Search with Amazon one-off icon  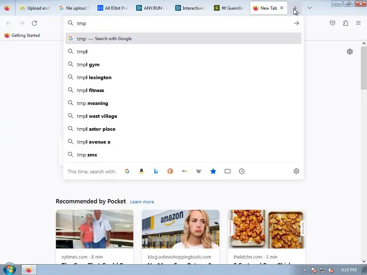tap(141, 171)
